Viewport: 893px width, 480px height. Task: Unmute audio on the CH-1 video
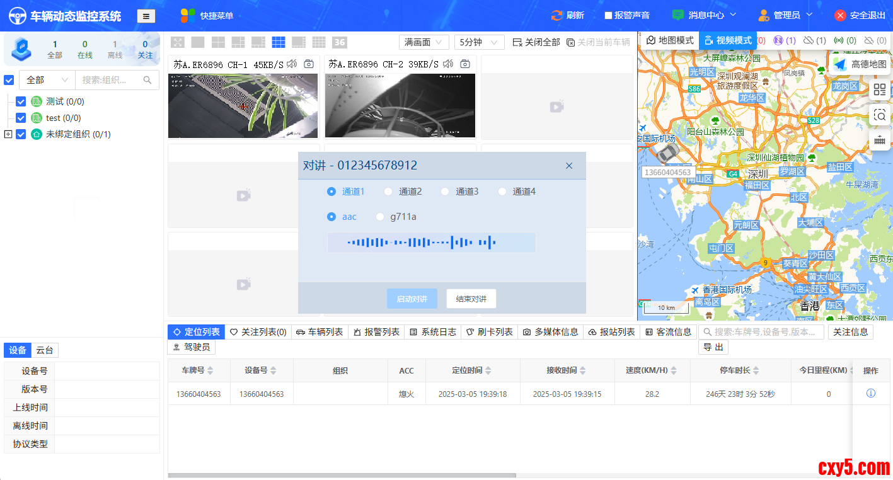point(292,64)
